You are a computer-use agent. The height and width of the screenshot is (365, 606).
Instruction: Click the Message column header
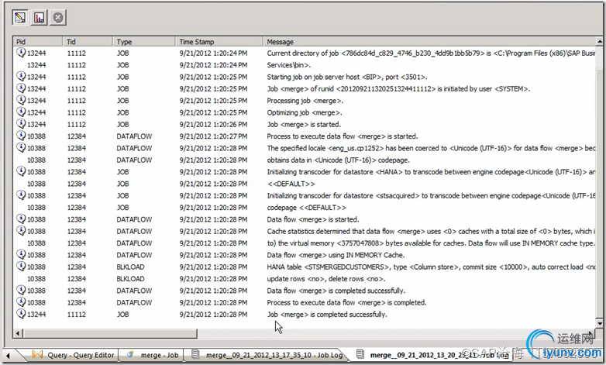pos(429,41)
